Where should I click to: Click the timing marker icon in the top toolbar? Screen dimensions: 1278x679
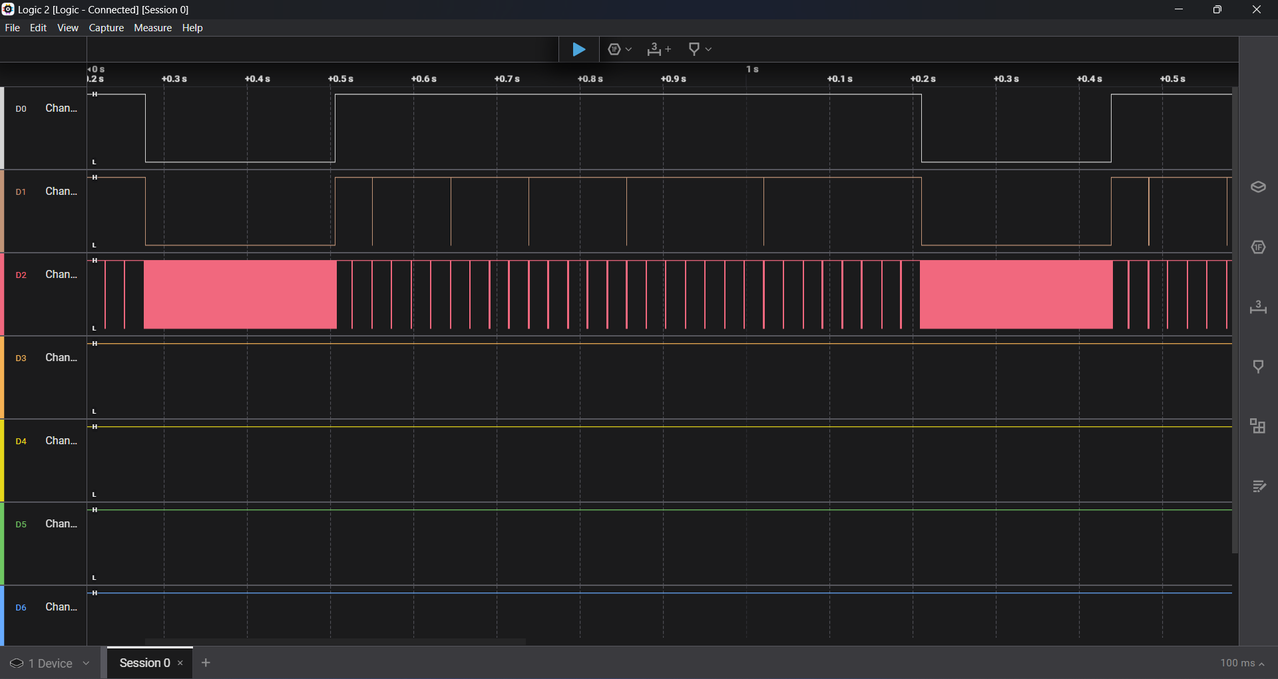[694, 49]
